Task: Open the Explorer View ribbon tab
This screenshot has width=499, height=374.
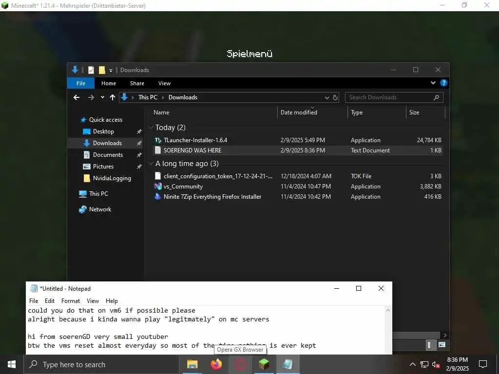Action: coord(165,83)
